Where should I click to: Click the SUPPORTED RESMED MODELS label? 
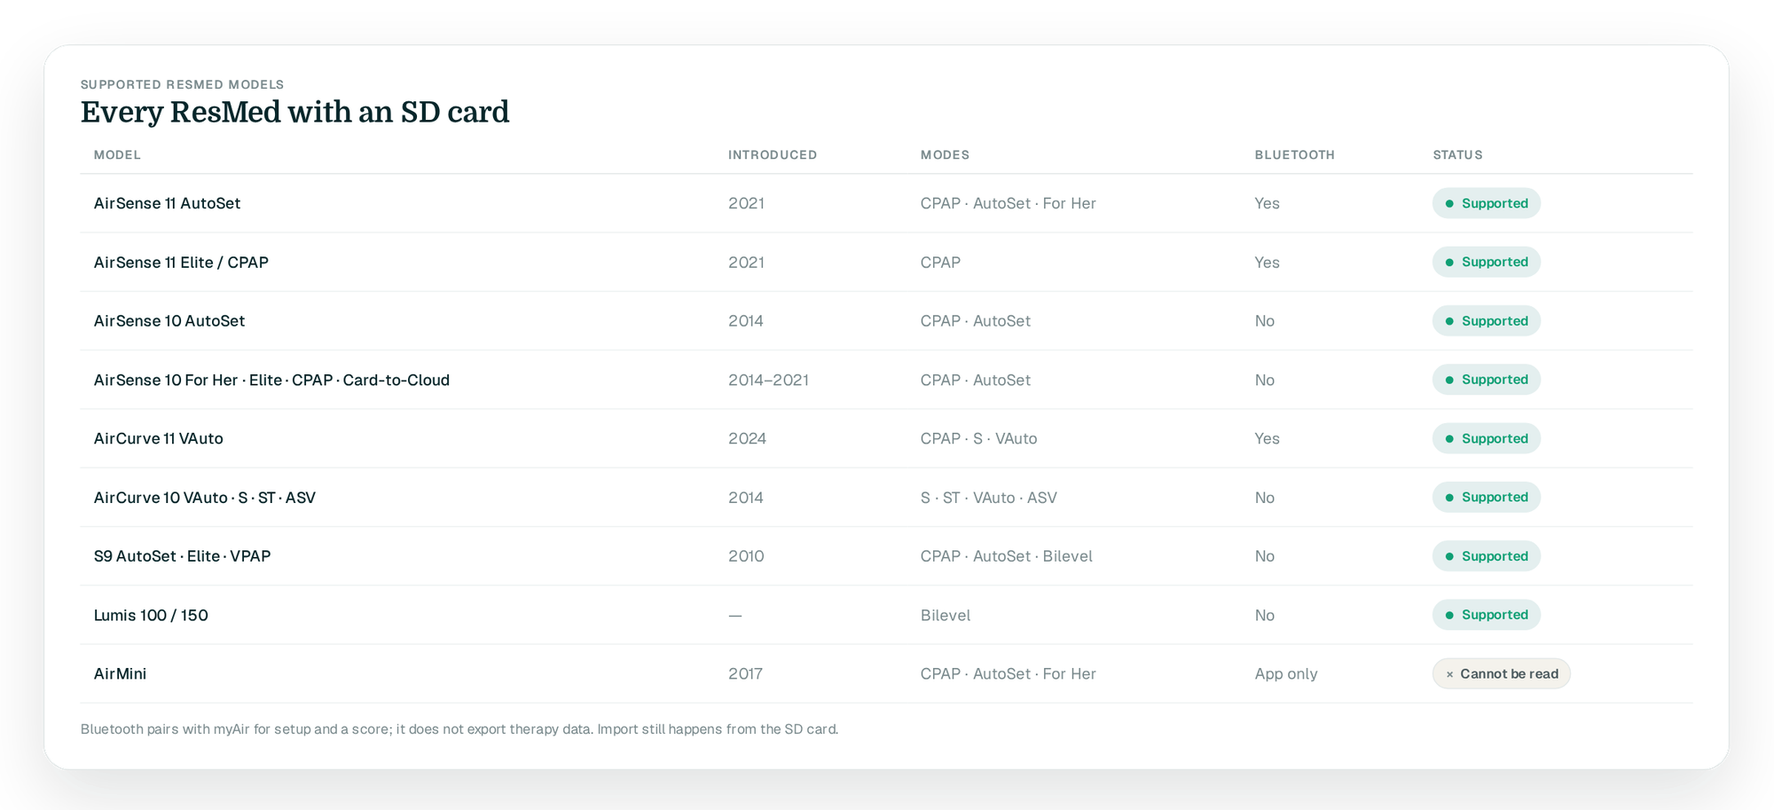pos(182,84)
